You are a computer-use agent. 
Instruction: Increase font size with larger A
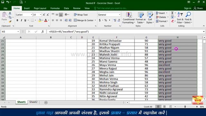tap(44, 15)
